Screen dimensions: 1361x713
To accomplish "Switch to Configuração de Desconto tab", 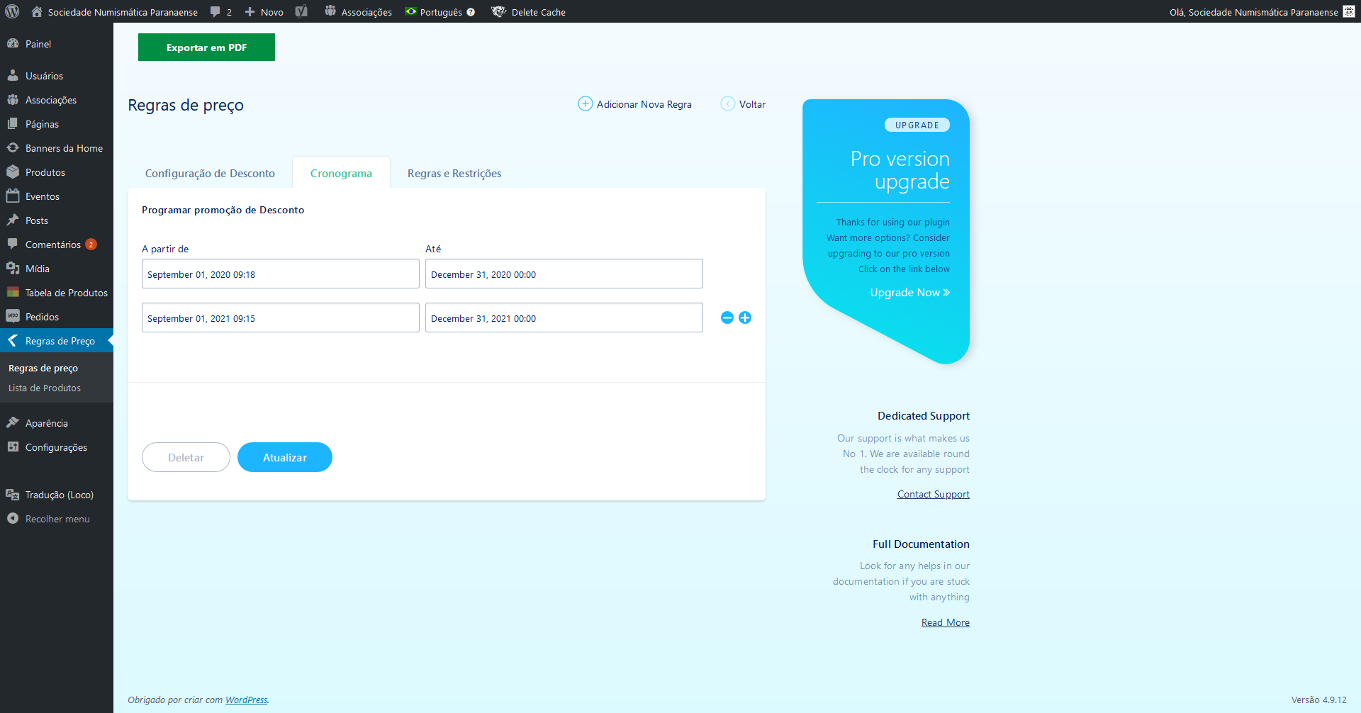I will click(x=210, y=173).
